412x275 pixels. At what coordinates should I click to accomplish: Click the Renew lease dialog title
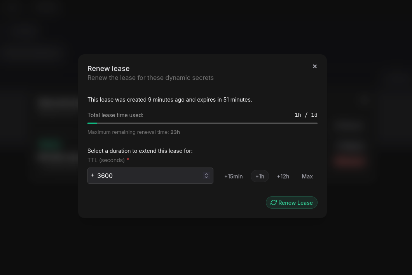click(x=108, y=69)
